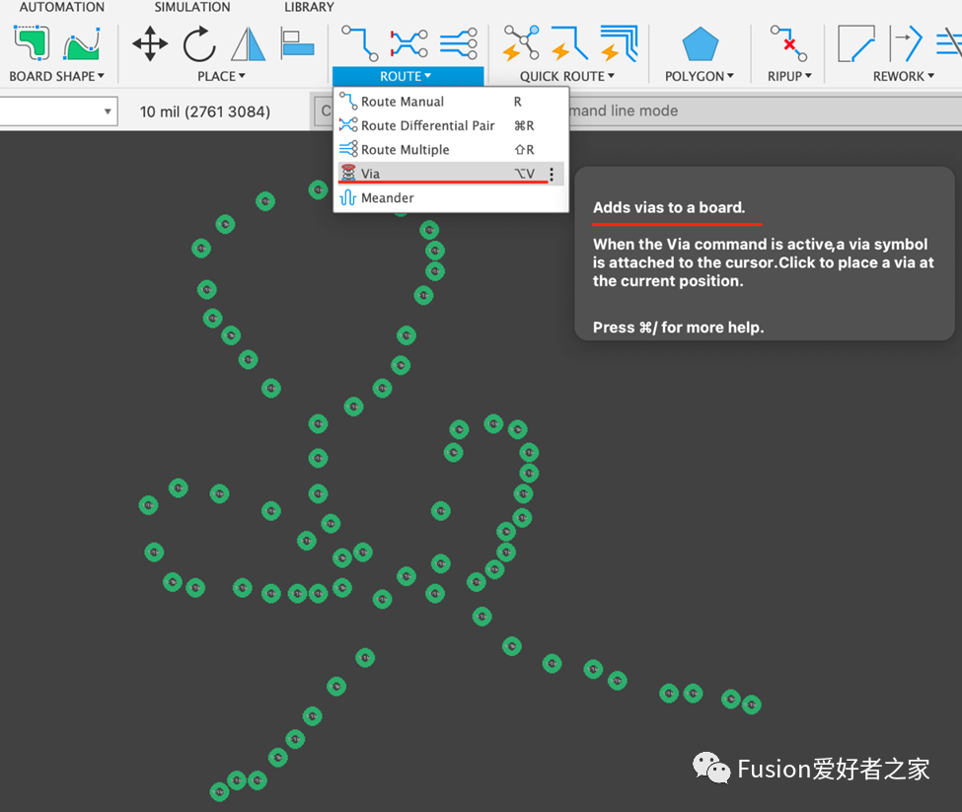Choose Route Manual from the menu
This screenshot has height=812, width=962.
click(451, 102)
